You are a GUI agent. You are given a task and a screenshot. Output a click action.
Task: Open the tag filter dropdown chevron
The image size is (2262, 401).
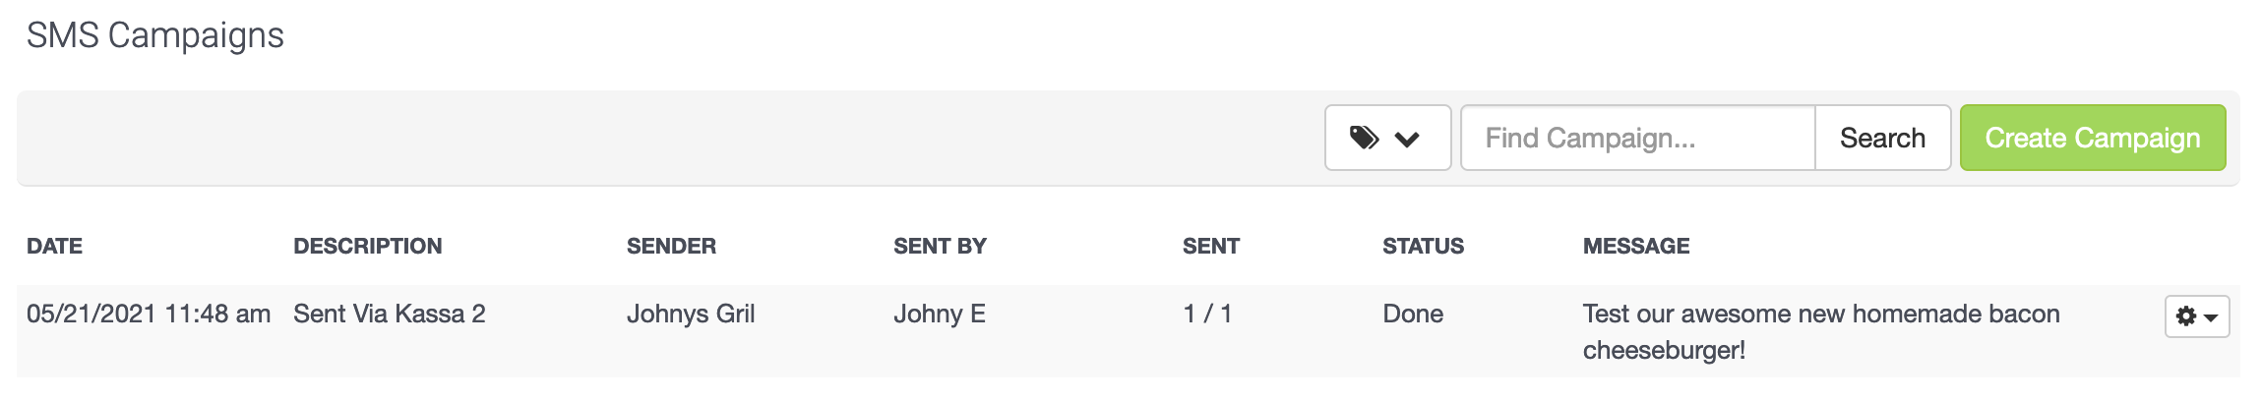(x=1407, y=139)
